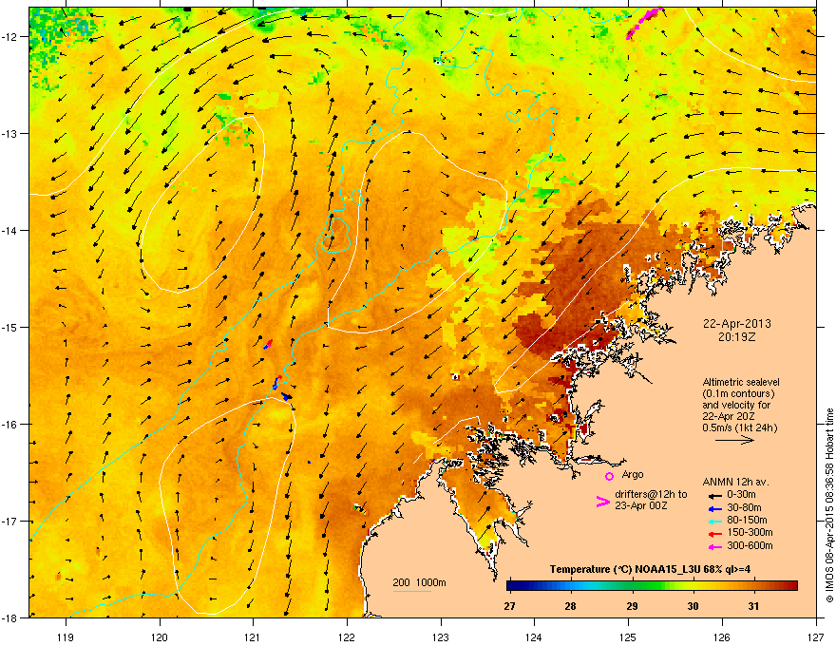
Task: Click the date label 22-Apr-2013
Action: click(x=737, y=324)
